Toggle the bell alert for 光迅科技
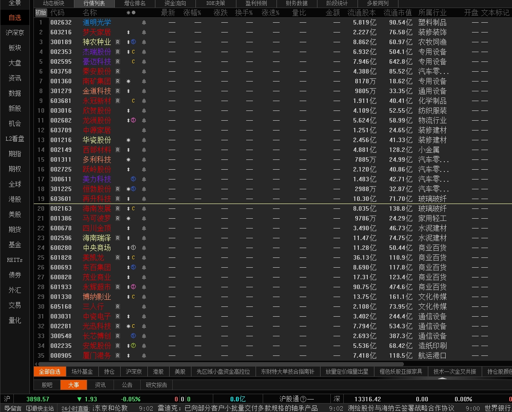The width and height of the screenshot is (512, 412). pos(144,326)
